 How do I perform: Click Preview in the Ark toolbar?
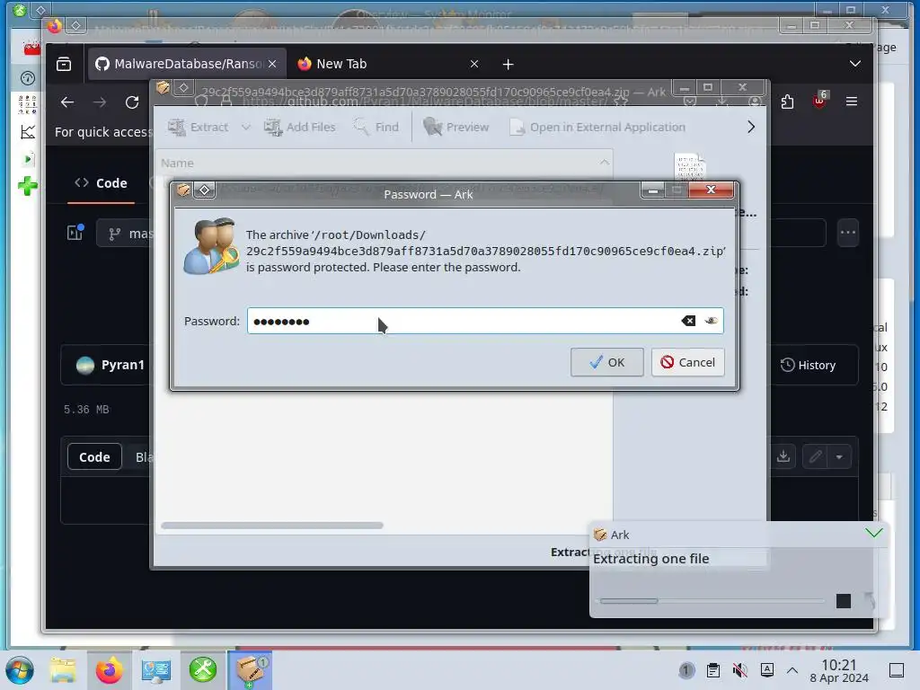(x=456, y=127)
